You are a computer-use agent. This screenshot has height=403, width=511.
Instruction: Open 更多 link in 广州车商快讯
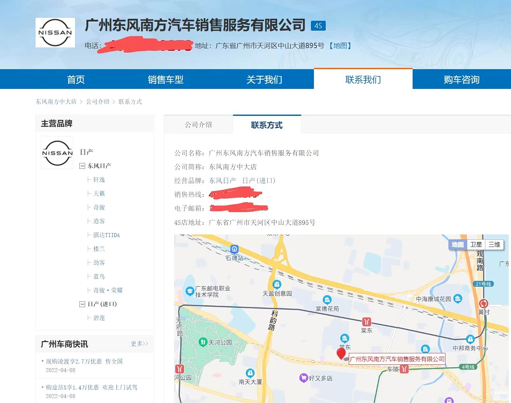click(140, 344)
